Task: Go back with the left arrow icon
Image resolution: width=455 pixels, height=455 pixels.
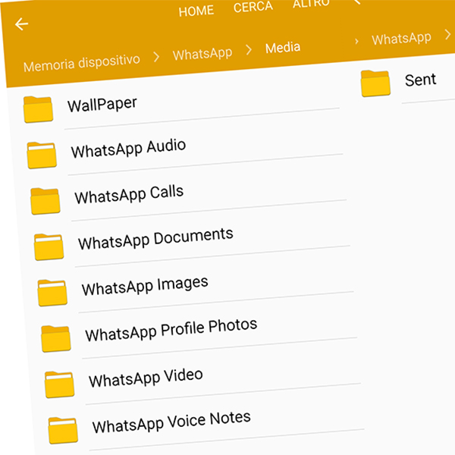Action: (21, 24)
